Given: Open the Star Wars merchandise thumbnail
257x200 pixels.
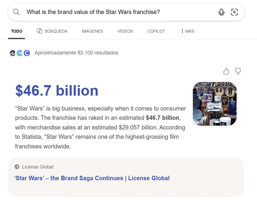Looking at the screenshot, I should pyautogui.click(x=215, y=104).
